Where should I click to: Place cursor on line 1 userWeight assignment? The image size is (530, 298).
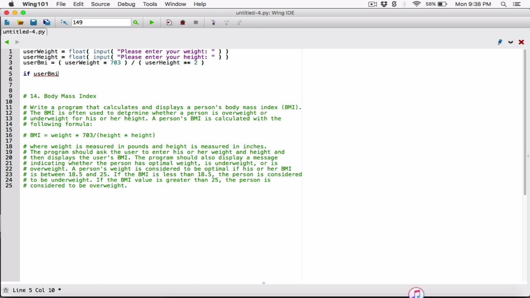pyautogui.click(x=125, y=51)
